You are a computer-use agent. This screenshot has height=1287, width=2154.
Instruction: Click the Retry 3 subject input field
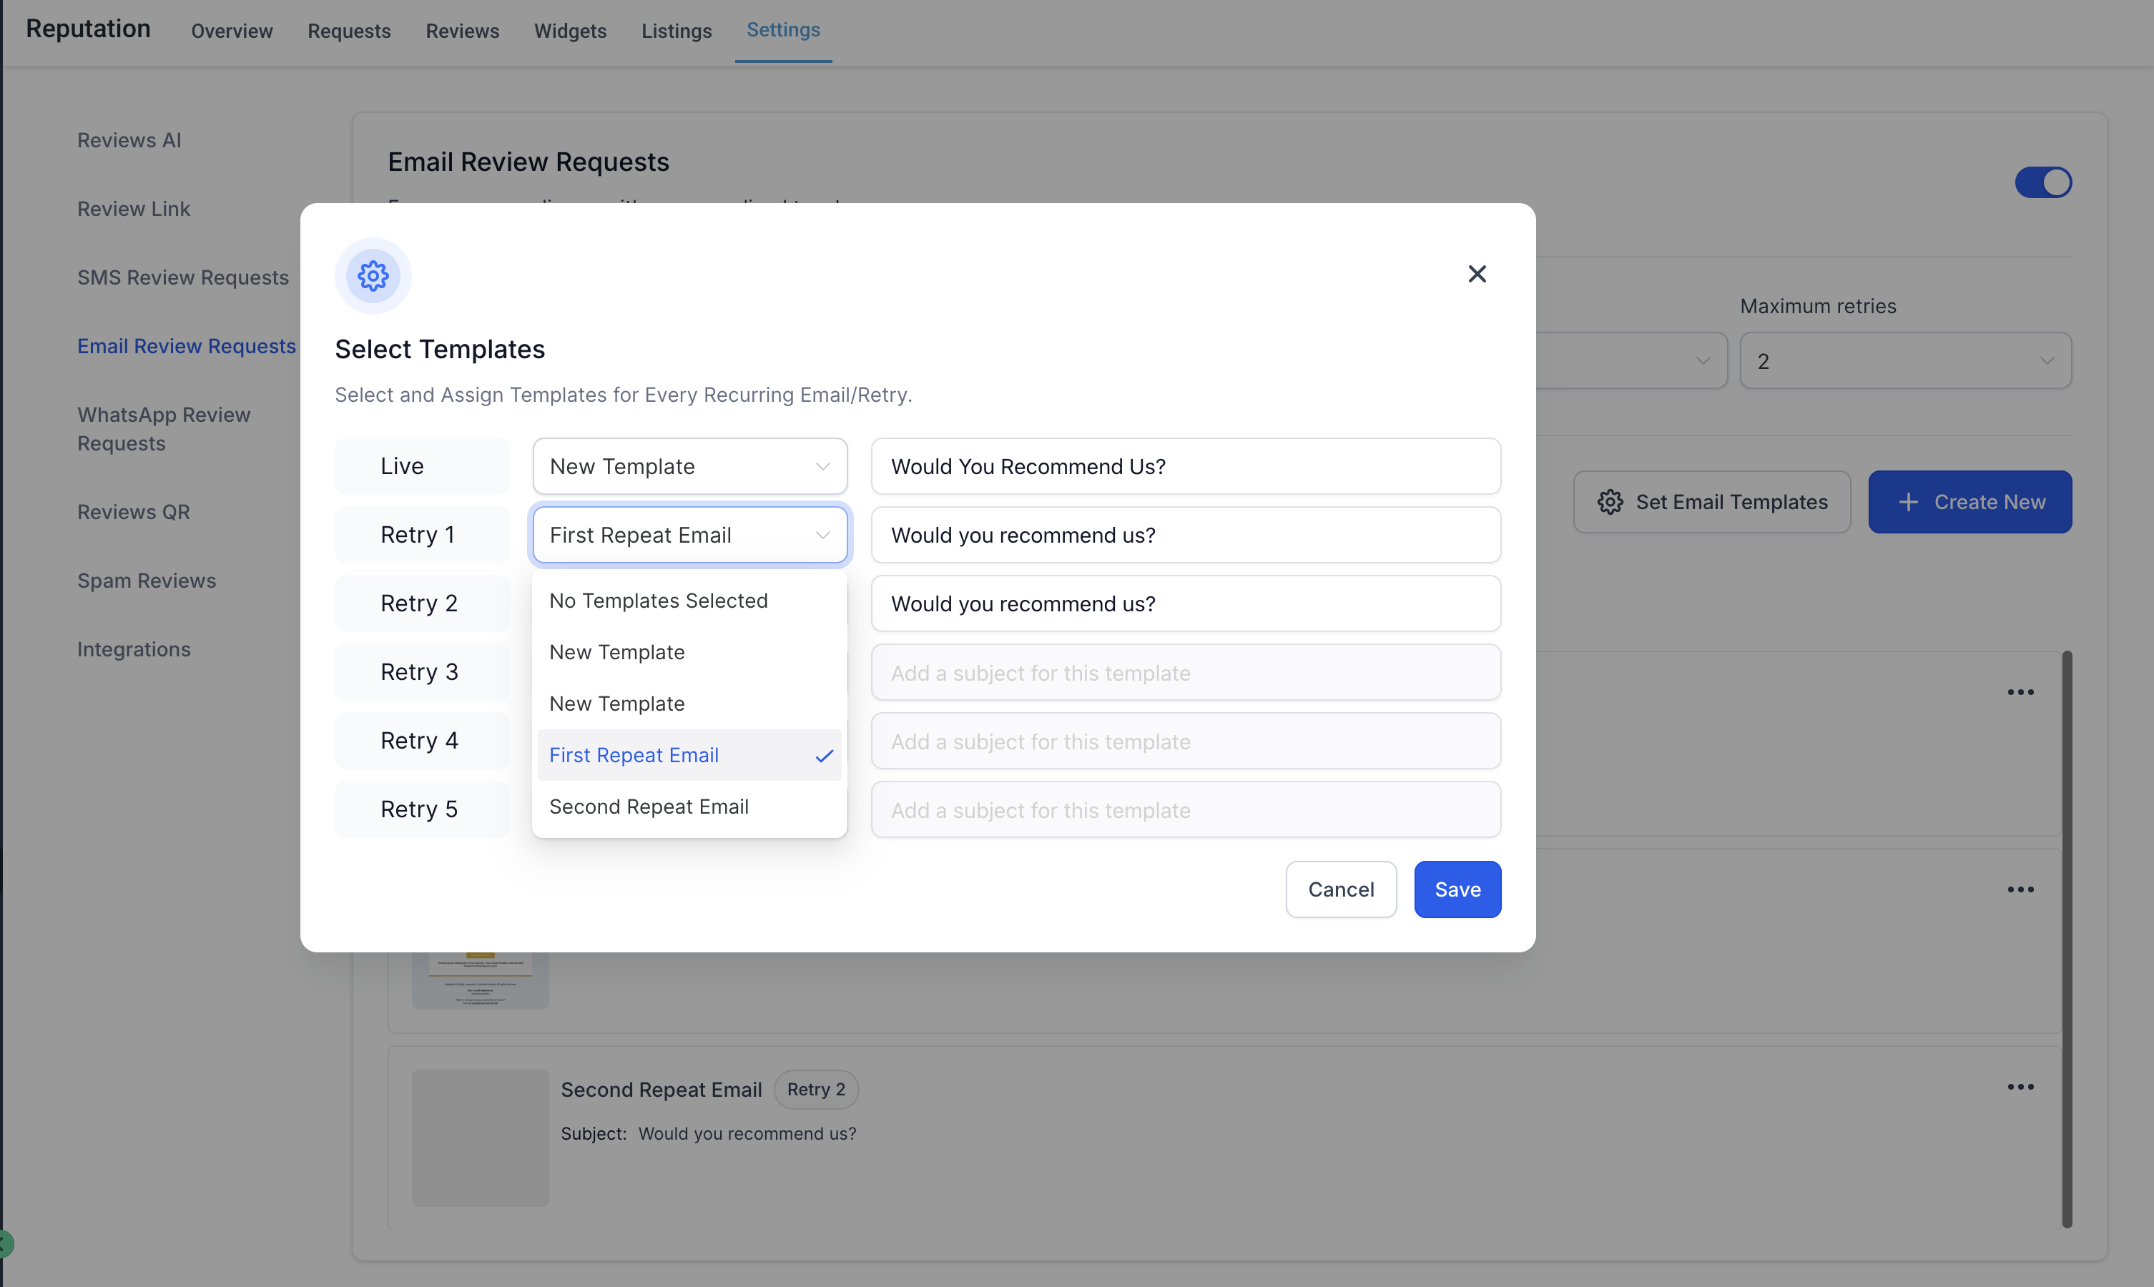click(1186, 673)
